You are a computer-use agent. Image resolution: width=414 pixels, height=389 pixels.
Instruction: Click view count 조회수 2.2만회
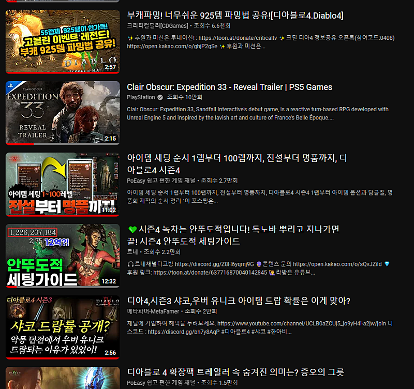pyautogui.click(x=162, y=252)
